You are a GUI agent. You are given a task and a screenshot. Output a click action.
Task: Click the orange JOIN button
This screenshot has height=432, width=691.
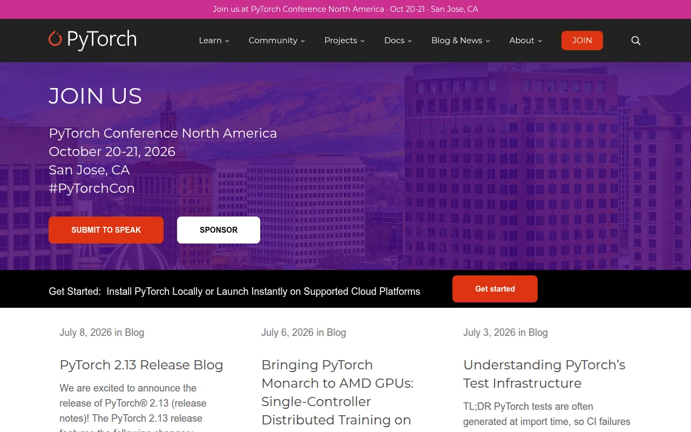[582, 40]
